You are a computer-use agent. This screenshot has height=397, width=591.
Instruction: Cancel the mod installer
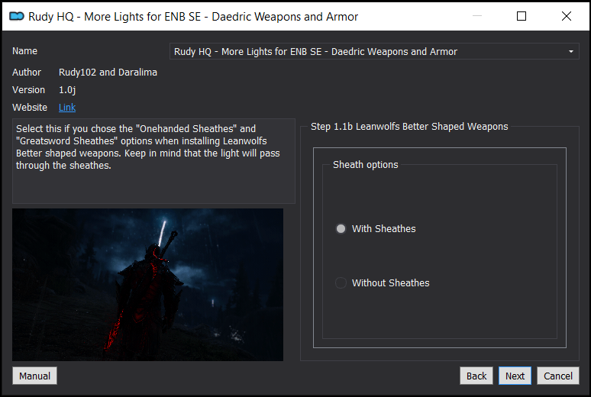click(558, 376)
